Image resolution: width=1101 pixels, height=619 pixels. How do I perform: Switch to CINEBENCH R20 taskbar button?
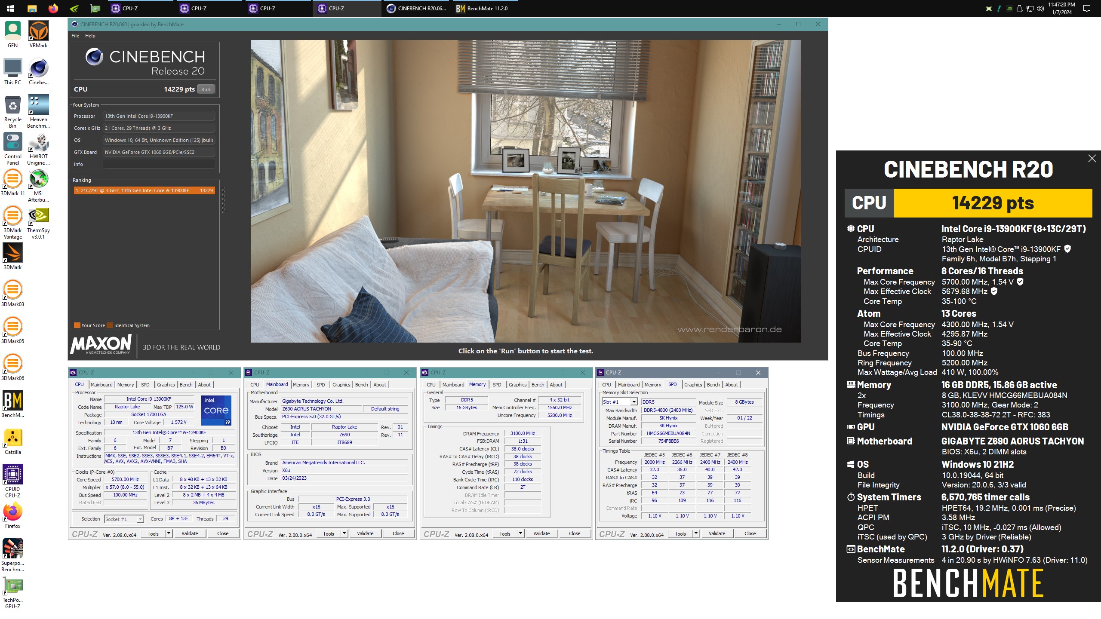(x=416, y=8)
